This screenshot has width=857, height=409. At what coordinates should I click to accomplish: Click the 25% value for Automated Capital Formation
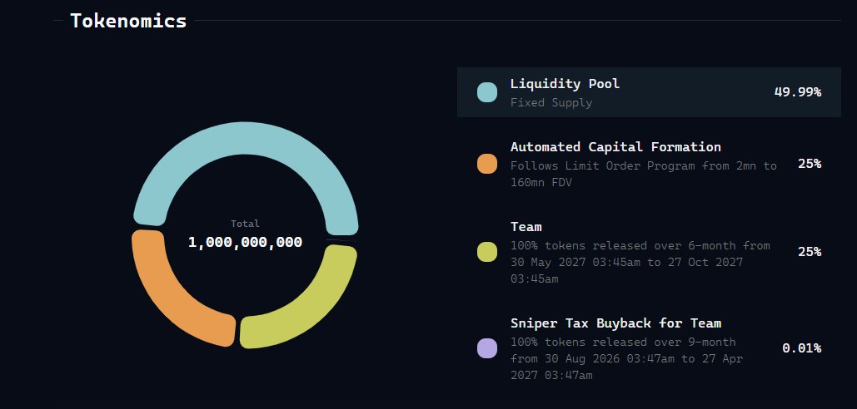tap(810, 164)
